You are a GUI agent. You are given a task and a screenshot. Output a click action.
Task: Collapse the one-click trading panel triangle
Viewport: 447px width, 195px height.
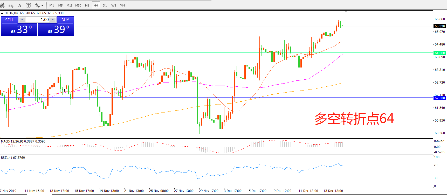click(x=2, y=13)
